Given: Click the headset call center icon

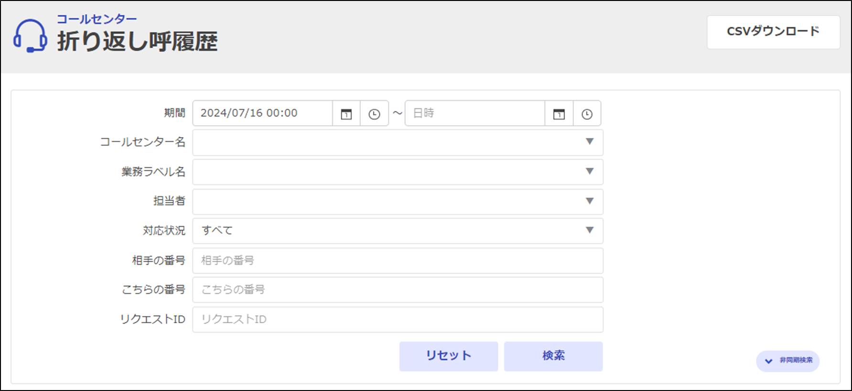Looking at the screenshot, I should click(30, 36).
